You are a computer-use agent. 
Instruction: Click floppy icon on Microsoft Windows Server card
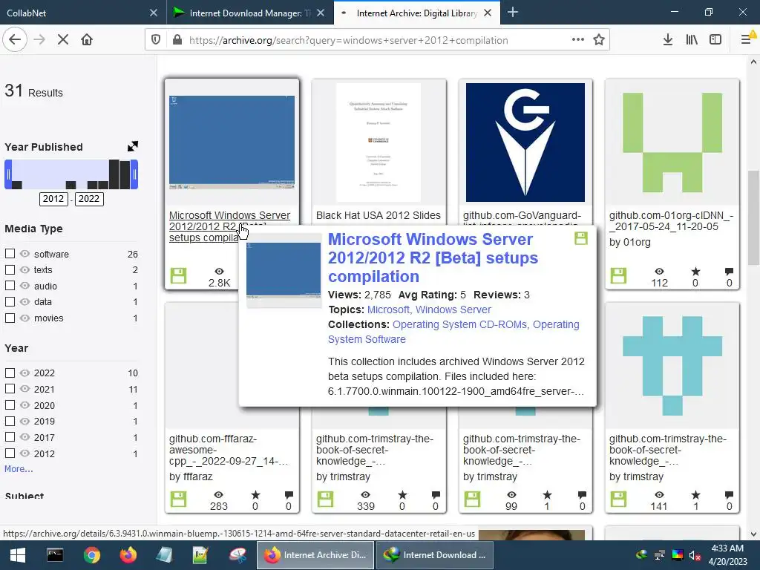[178, 276]
